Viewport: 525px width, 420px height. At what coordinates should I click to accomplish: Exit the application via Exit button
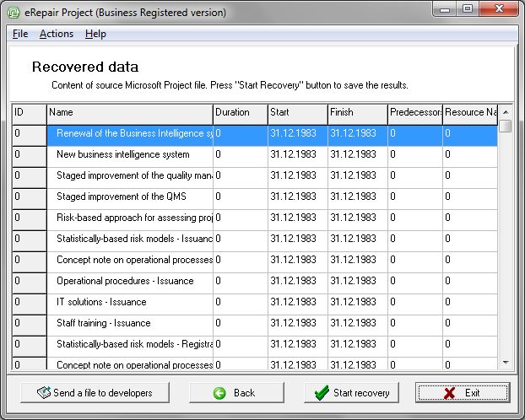coord(463,392)
